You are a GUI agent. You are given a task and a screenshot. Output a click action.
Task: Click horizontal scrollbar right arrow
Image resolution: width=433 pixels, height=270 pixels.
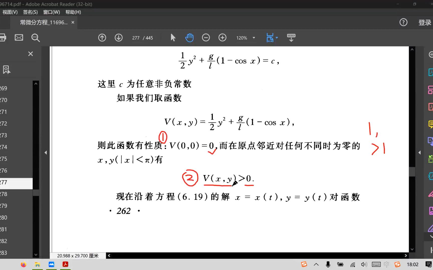pos(406,255)
